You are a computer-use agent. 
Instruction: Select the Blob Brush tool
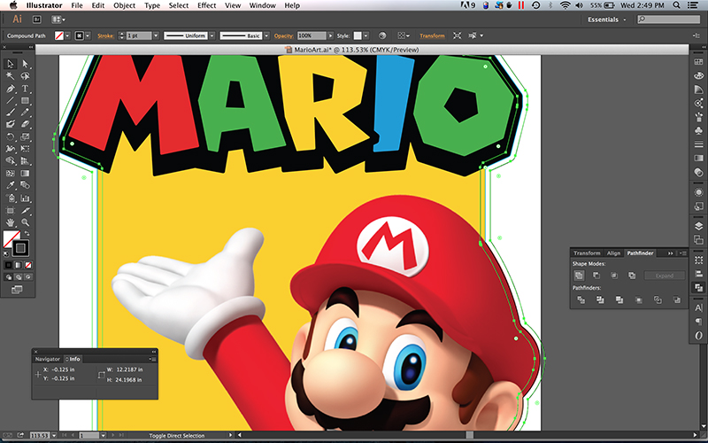(x=11, y=124)
